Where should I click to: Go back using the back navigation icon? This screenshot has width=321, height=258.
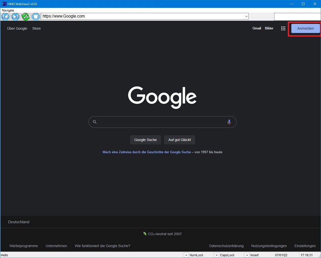[x=5, y=17]
